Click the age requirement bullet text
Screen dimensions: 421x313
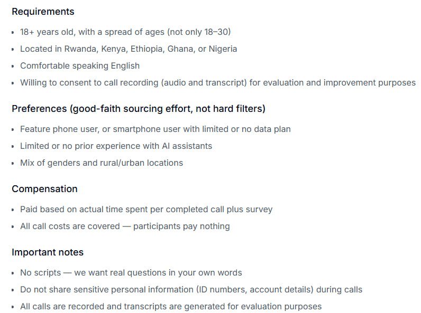coord(125,32)
